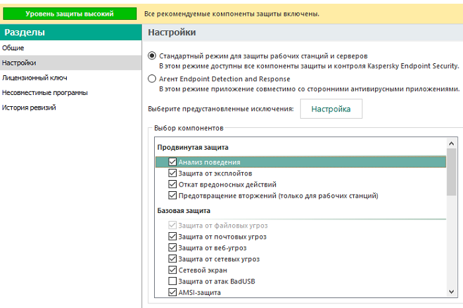Image resolution: width=463 pixels, height=308 pixels.
Task: Go to Несовместимые программы section
Action: coord(44,92)
